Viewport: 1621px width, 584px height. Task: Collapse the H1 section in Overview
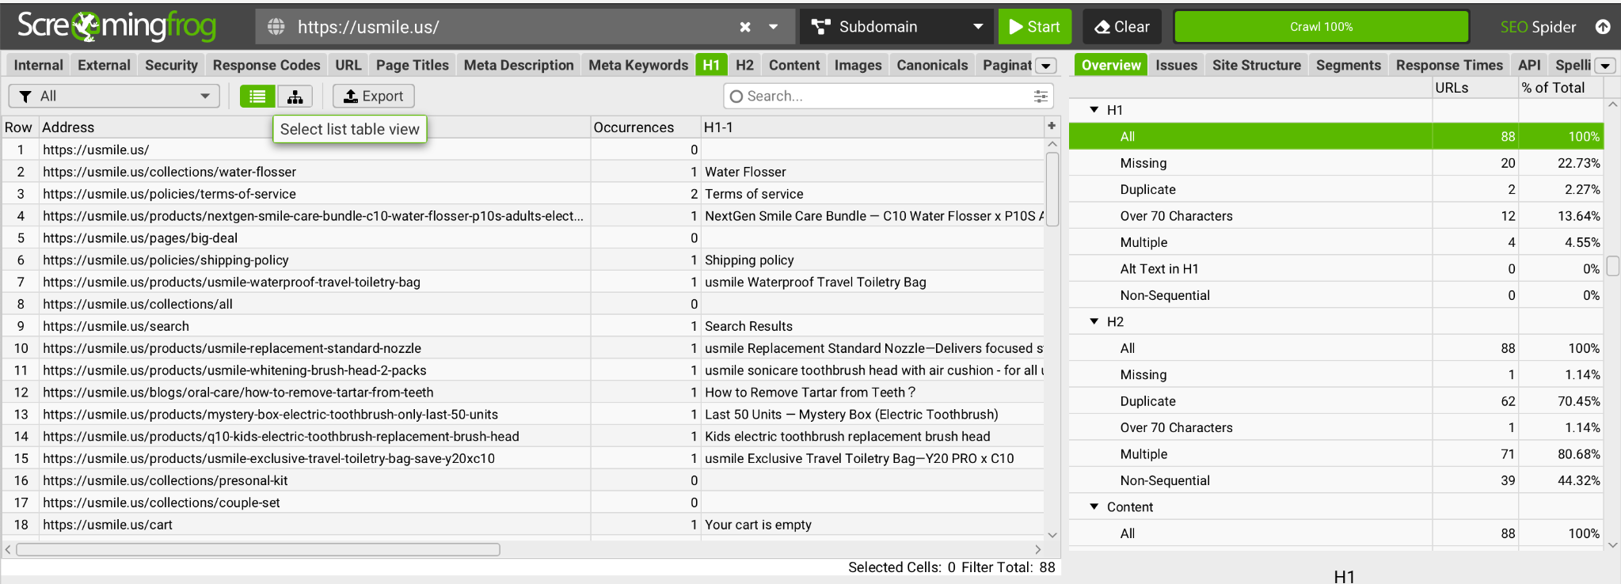[1094, 110]
